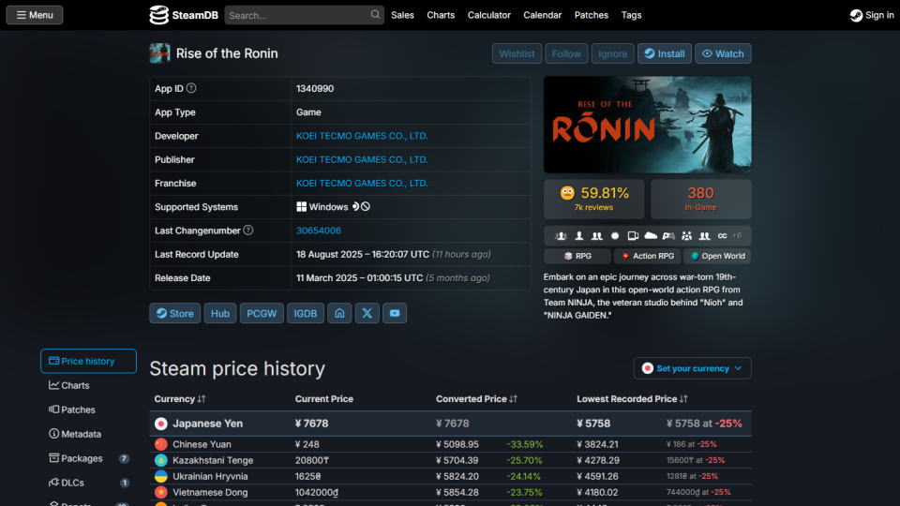Open the Hub button

point(219,313)
